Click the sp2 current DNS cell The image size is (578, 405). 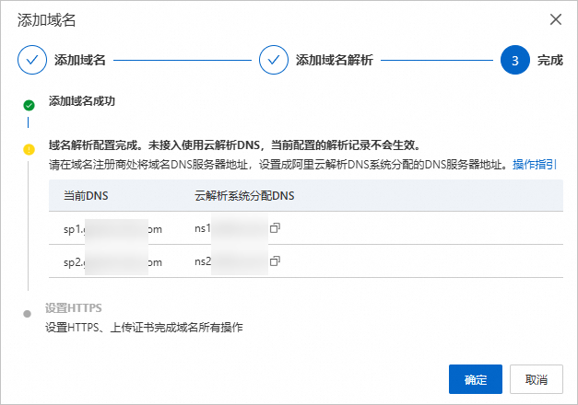click(112, 262)
